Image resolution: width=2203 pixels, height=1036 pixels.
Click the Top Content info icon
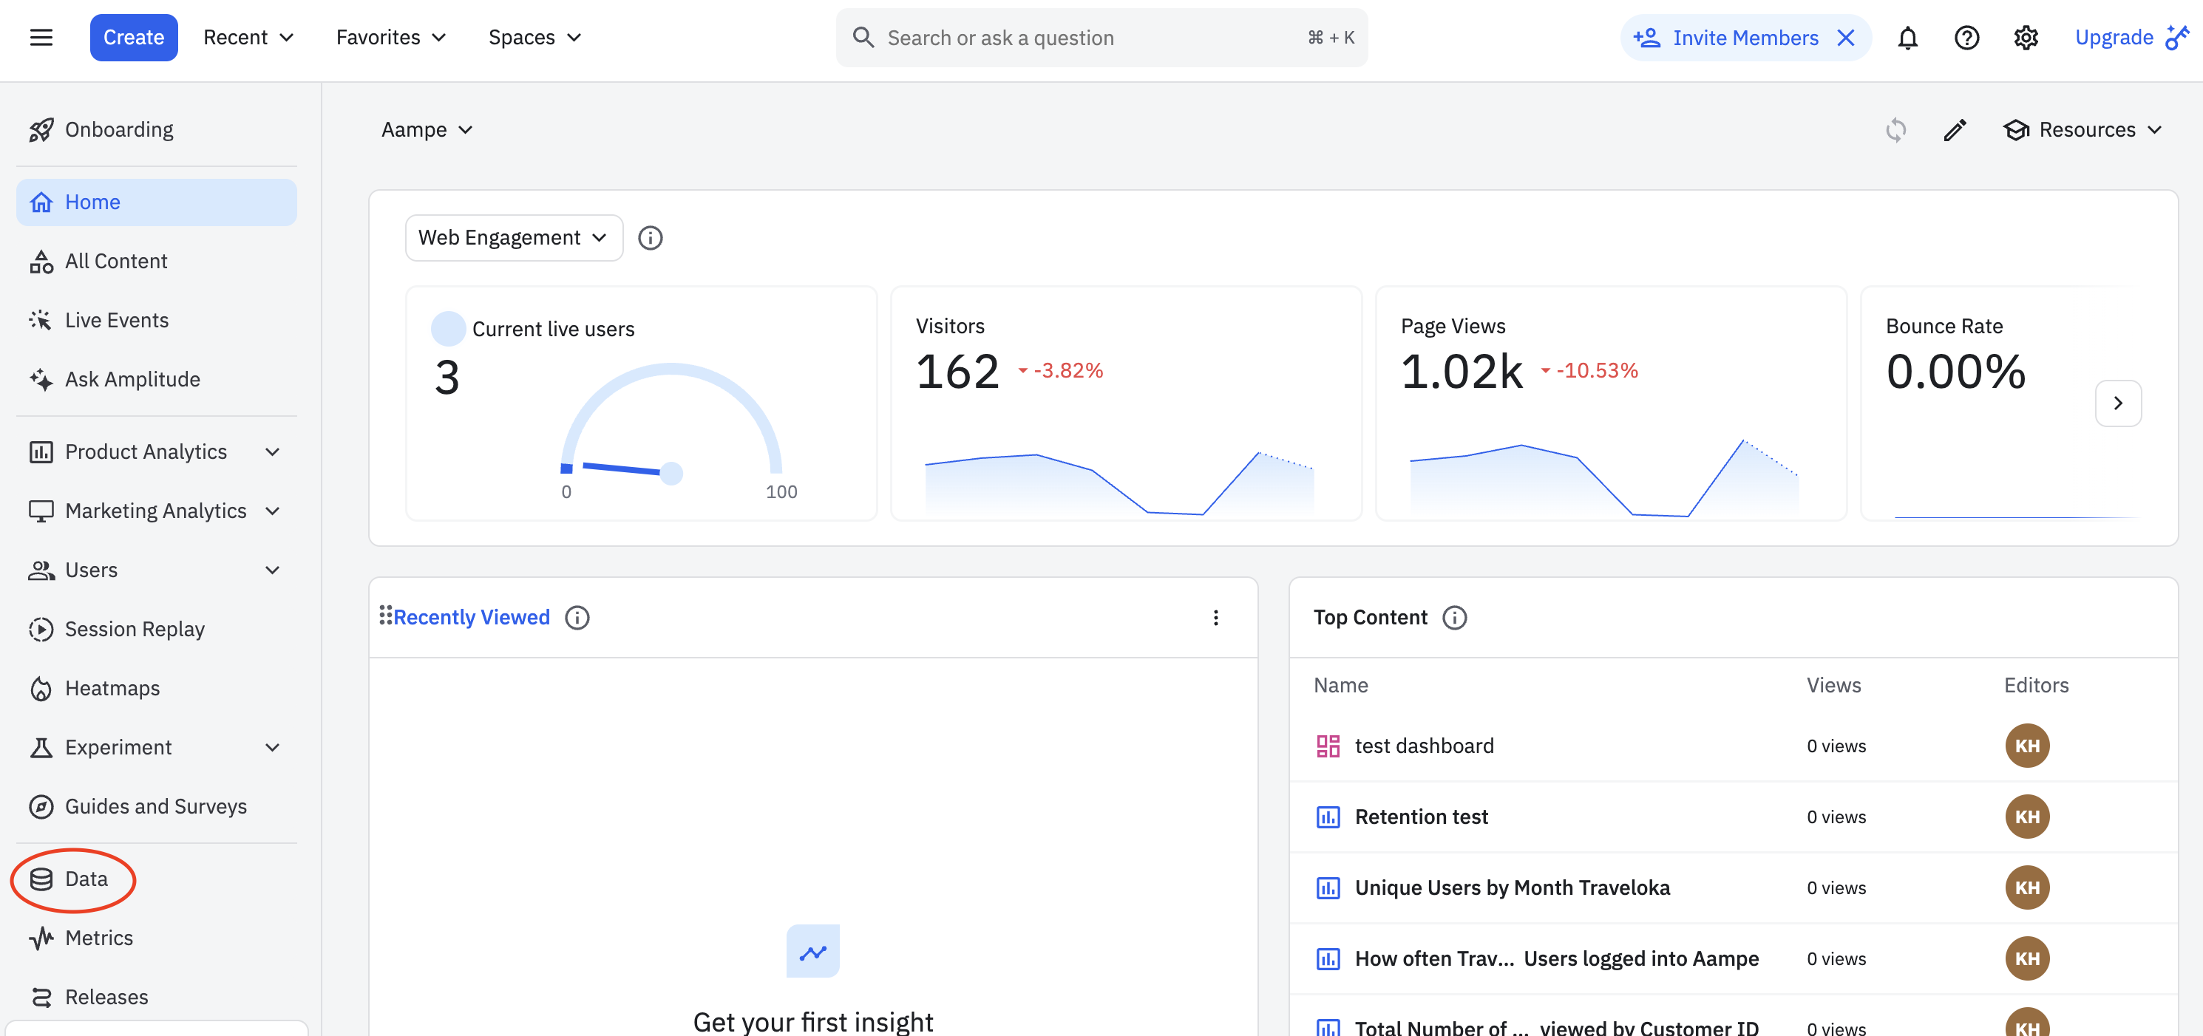pos(1454,617)
